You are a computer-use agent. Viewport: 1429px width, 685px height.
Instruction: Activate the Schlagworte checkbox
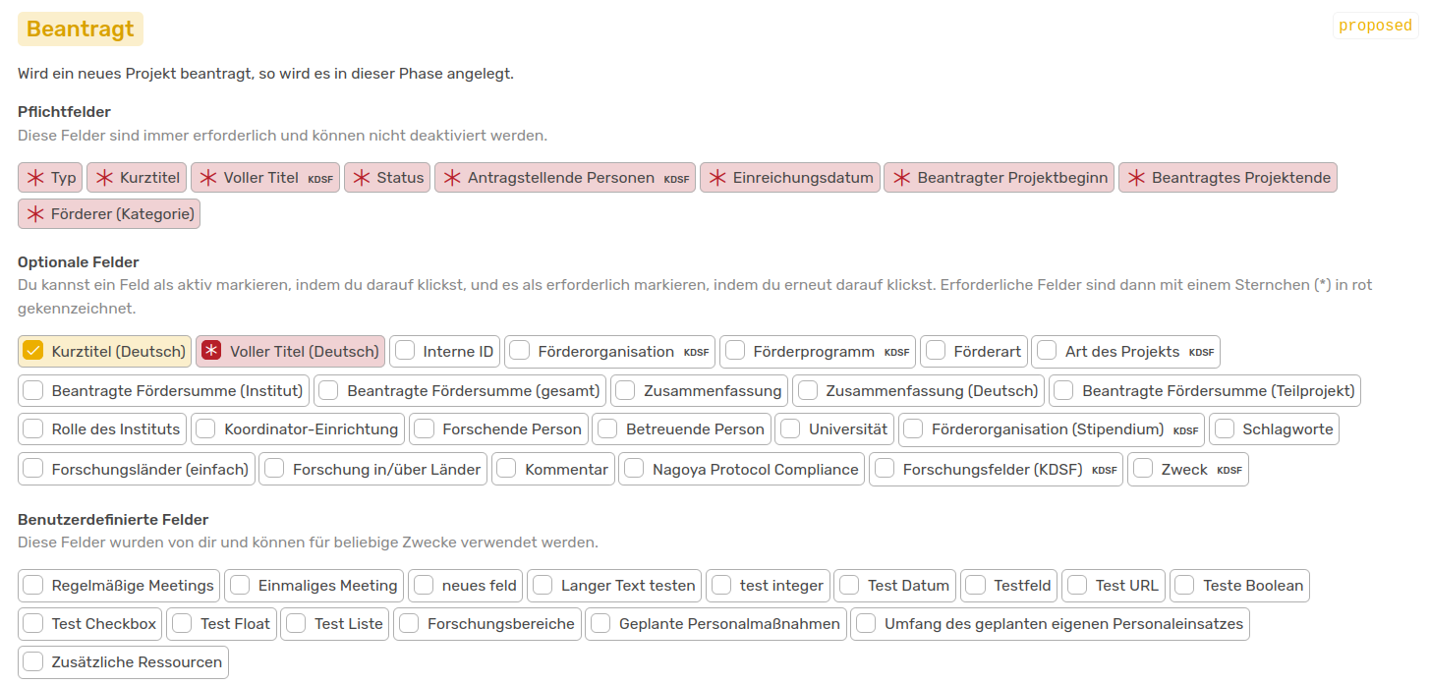[1227, 429]
